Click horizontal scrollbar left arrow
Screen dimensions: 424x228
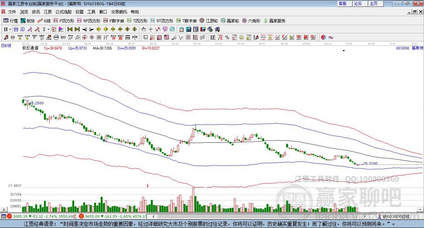(153, 216)
